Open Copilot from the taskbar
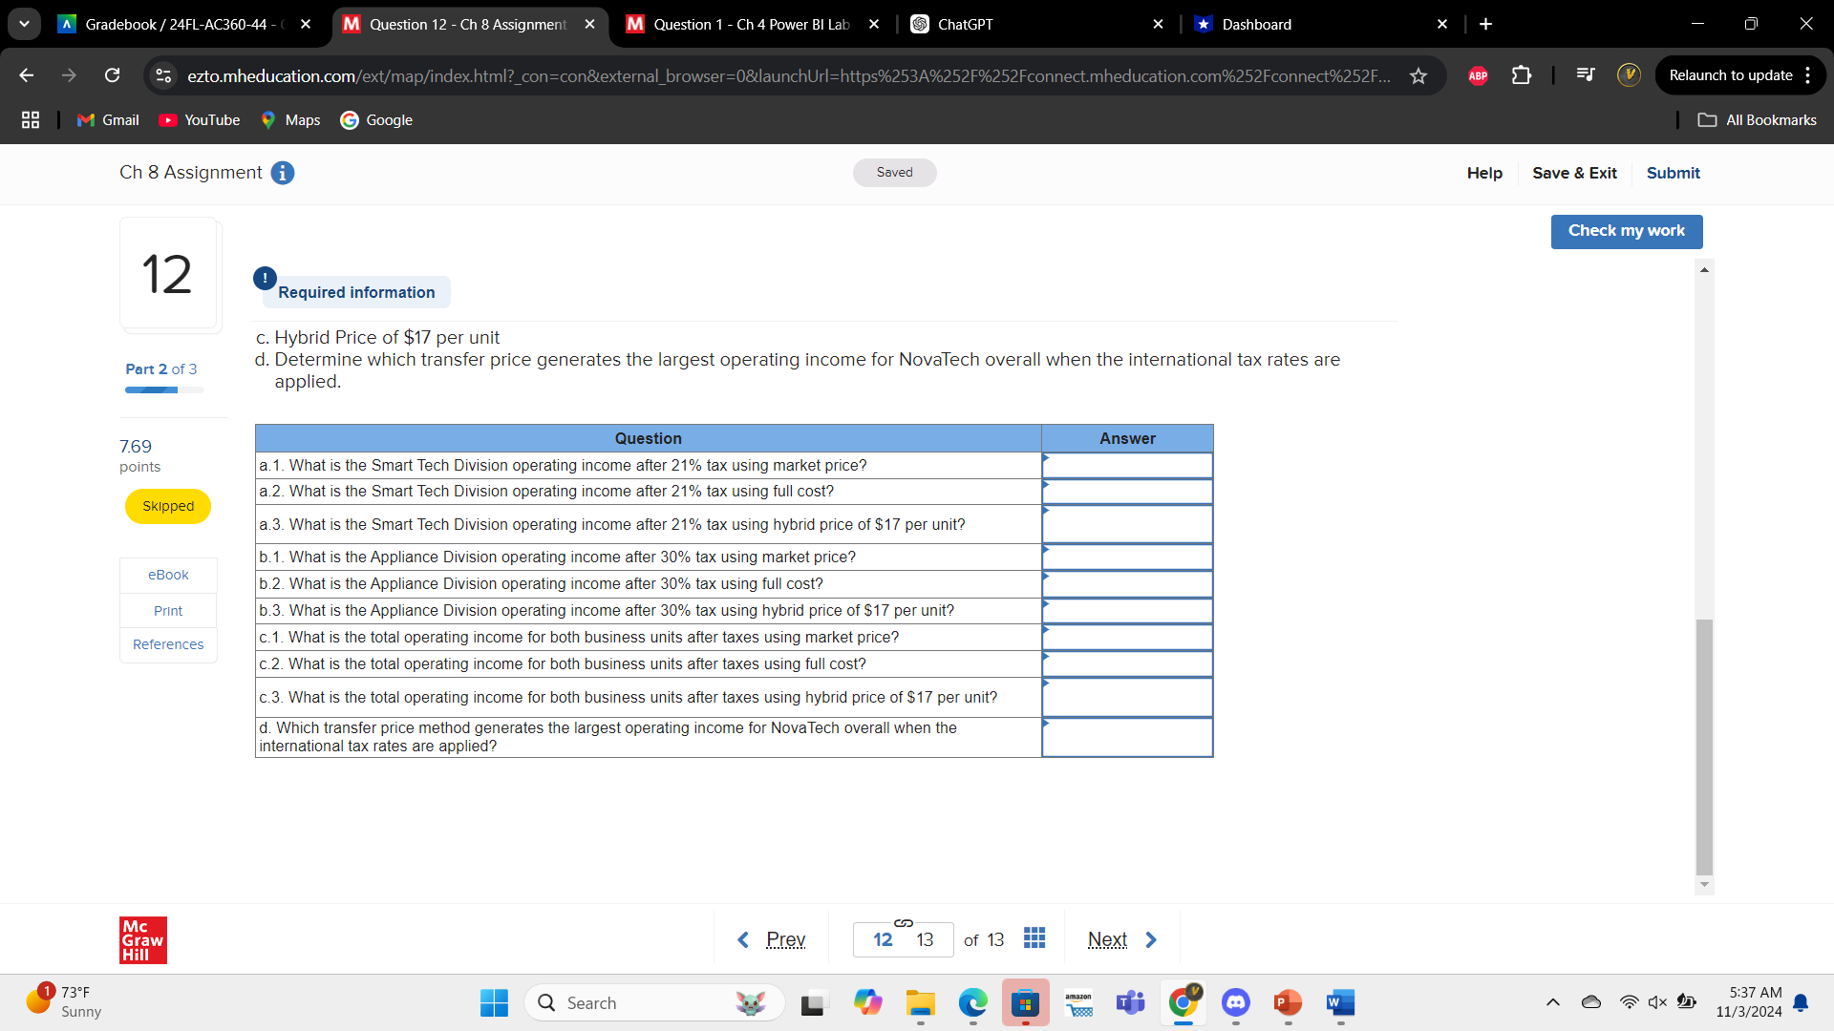Viewport: 1834px width, 1031px height. pos(867,1003)
